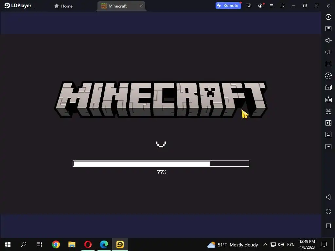Open the LDPlayer hamburger menu

(x=272, y=6)
